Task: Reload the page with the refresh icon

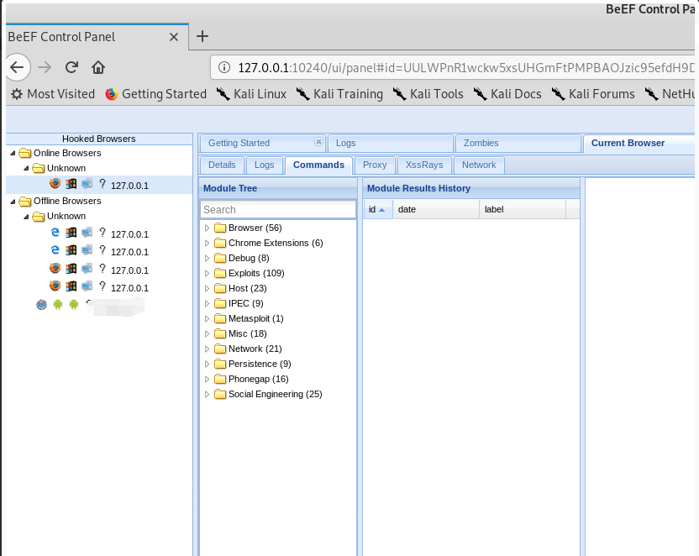Action: [x=71, y=67]
